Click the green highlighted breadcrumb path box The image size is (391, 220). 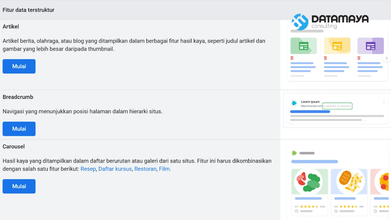[337, 106]
